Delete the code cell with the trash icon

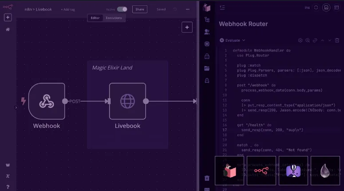337,40
